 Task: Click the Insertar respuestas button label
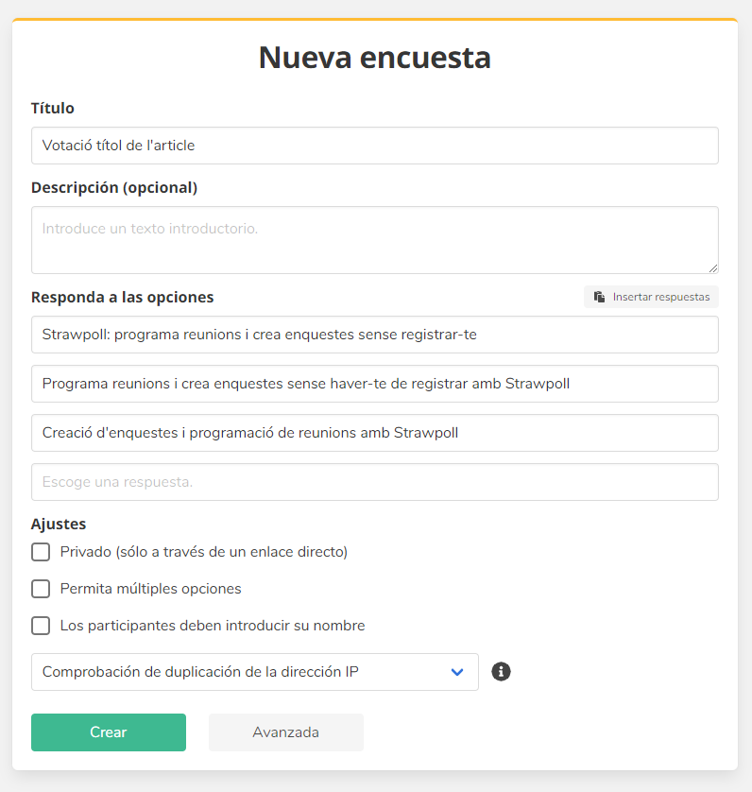pyautogui.click(x=660, y=297)
